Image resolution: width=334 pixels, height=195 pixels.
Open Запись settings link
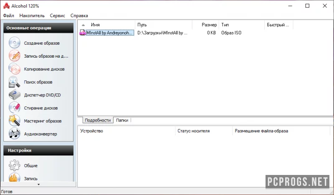click(30, 179)
